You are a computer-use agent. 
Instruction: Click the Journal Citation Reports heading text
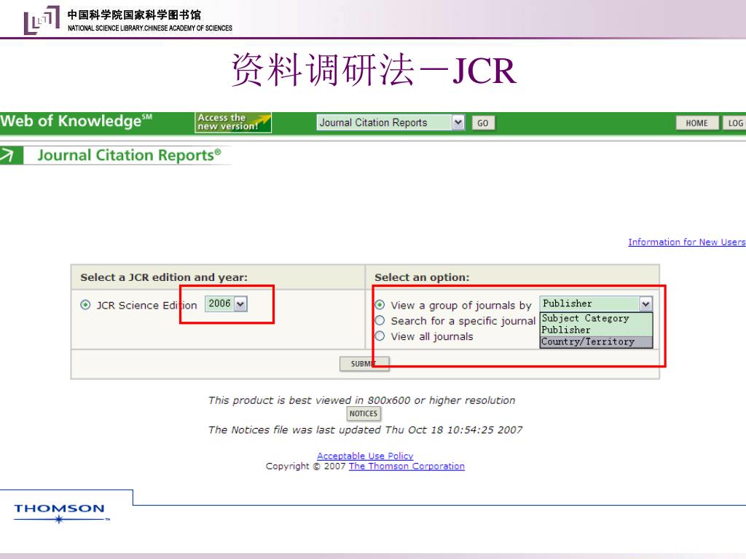(x=130, y=156)
